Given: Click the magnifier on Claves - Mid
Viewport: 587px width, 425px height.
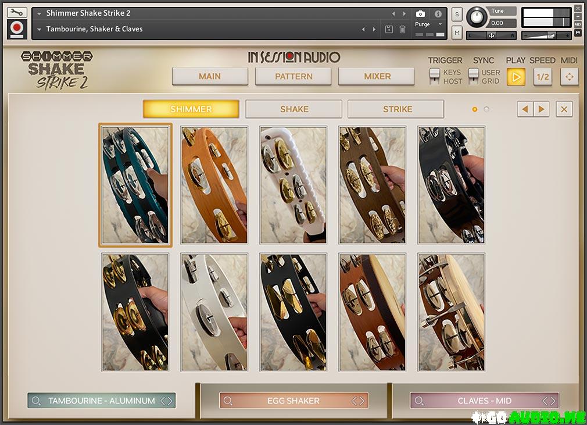Looking at the screenshot, I should (x=419, y=401).
